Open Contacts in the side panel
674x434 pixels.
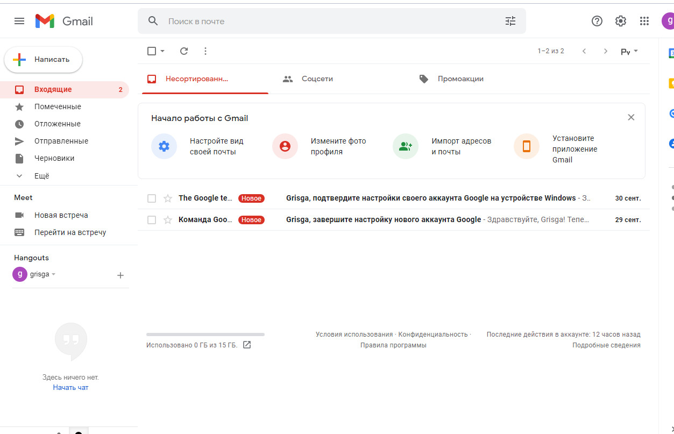click(x=671, y=144)
